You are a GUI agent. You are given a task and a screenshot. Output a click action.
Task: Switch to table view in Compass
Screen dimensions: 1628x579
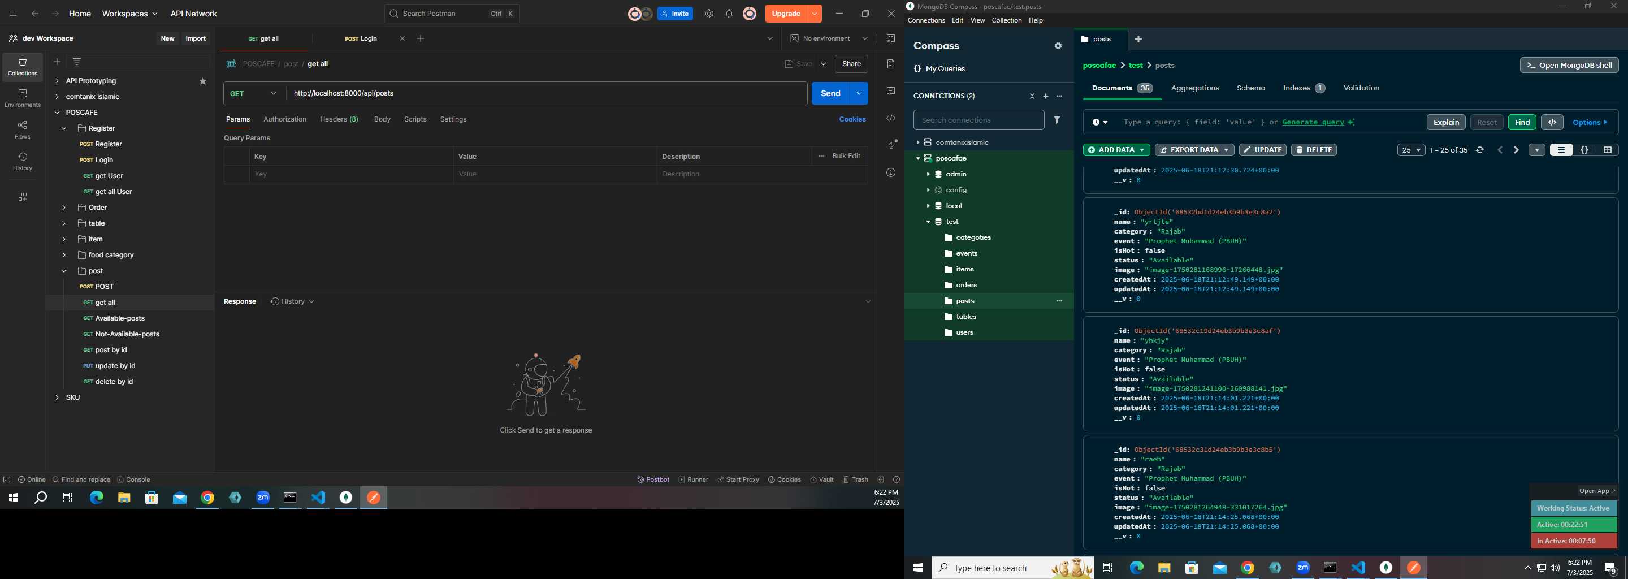(x=1607, y=150)
